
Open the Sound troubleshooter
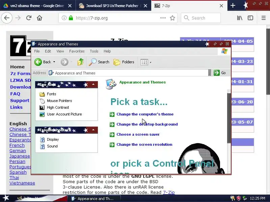[x=52, y=146]
